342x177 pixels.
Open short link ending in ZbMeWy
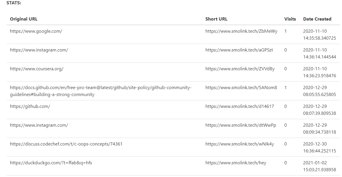tap(241, 31)
